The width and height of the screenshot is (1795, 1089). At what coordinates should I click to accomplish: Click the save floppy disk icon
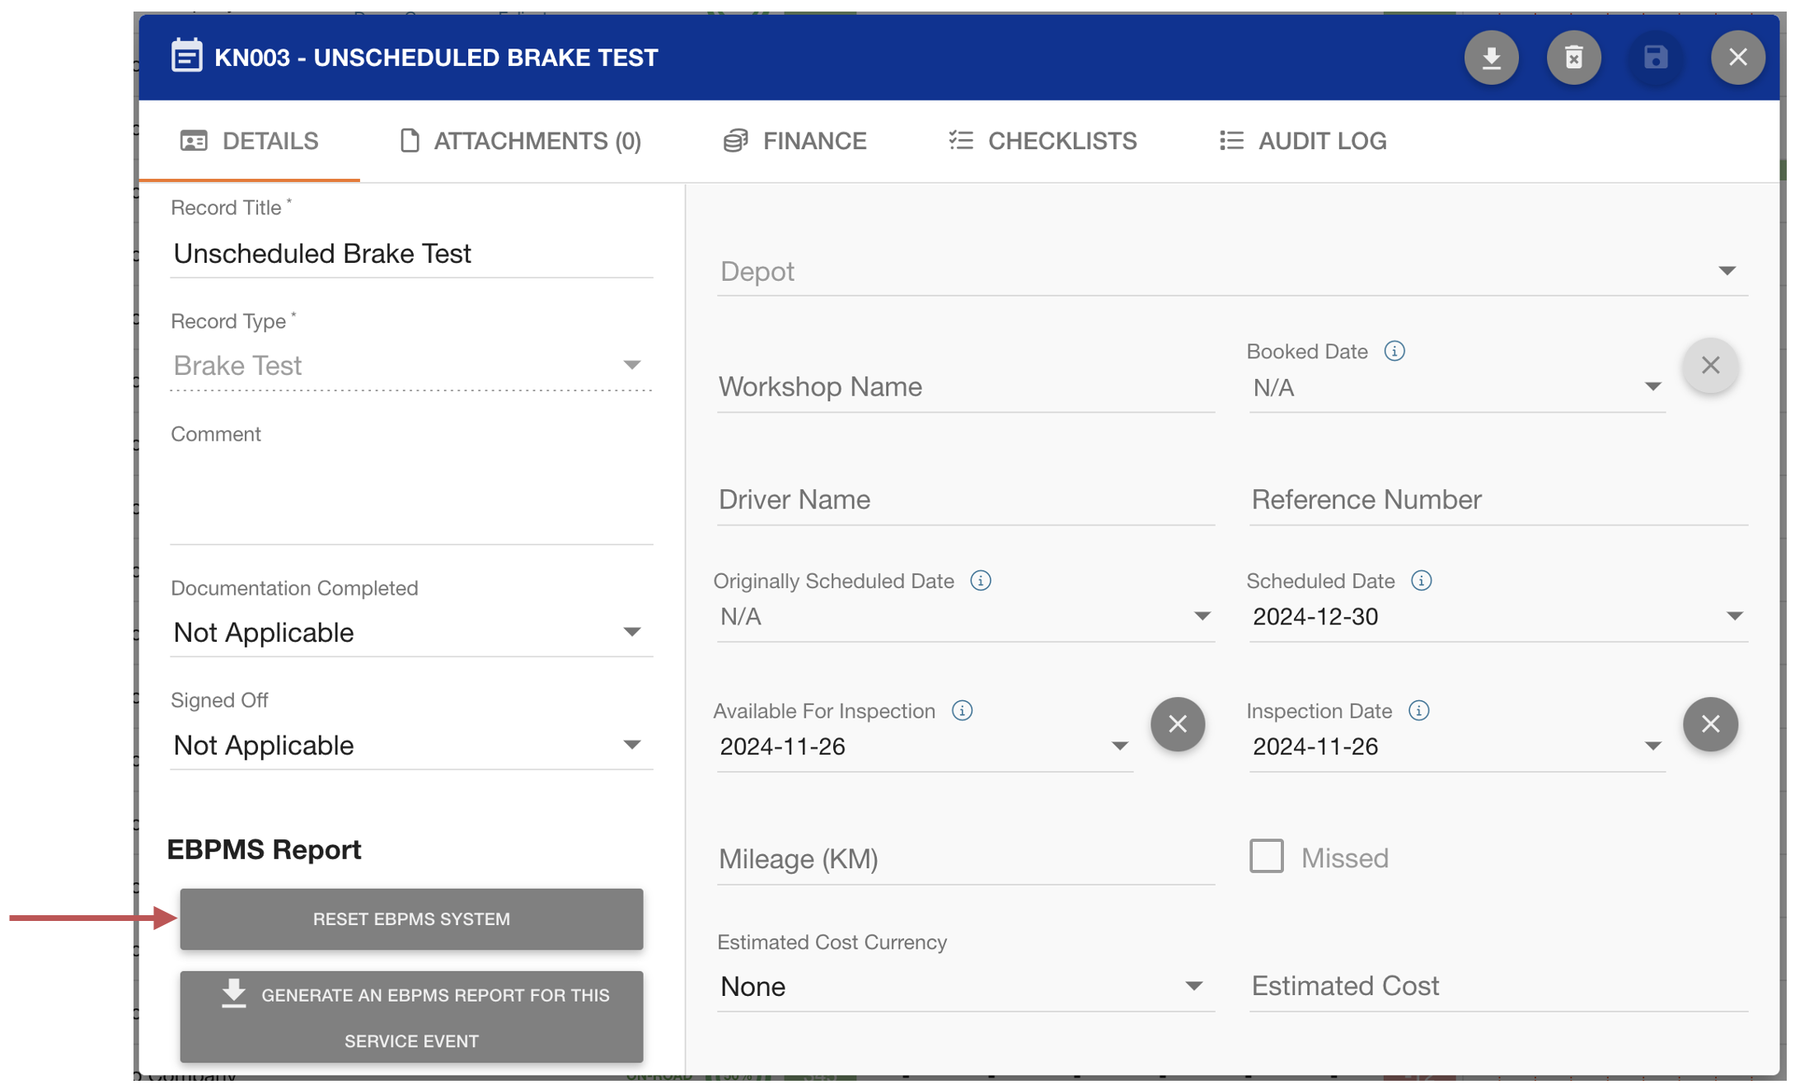tap(1655, 58)
